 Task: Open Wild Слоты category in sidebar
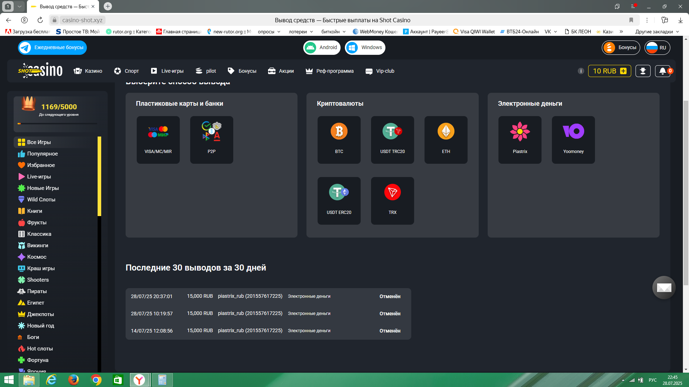[41, 200]
